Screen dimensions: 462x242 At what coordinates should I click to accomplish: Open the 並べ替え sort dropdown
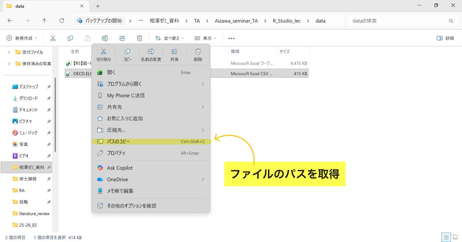pos(170,38)
